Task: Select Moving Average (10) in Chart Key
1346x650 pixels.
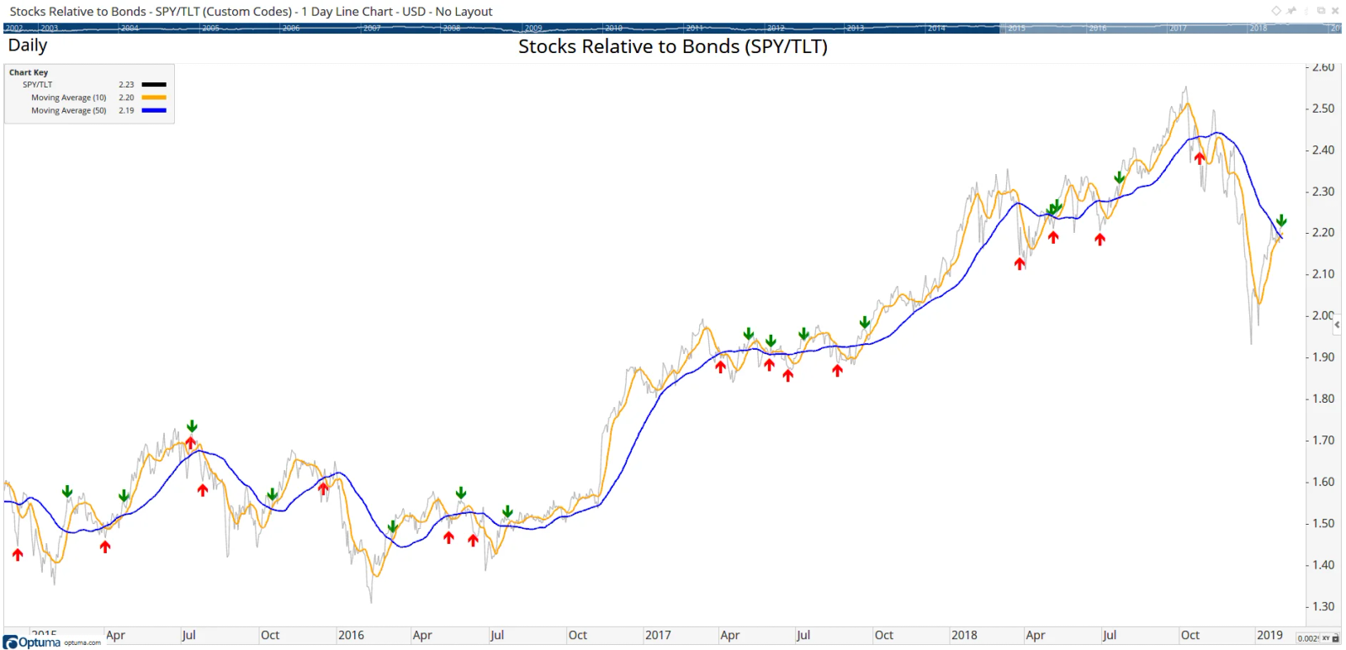Action: (69, 98)
